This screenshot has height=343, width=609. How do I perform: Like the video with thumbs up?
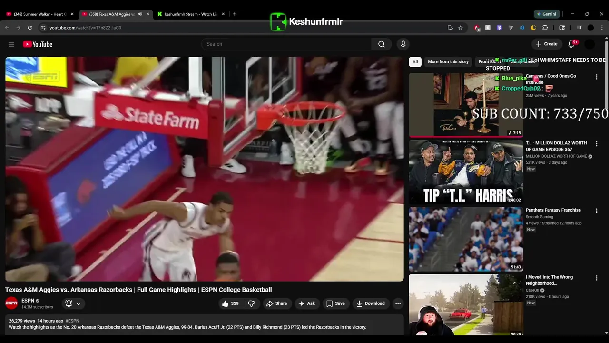230,303
